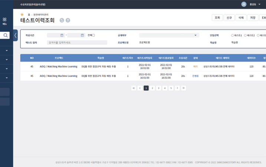
Task: Open the start date calendar icon
Action: pos(62,35)
